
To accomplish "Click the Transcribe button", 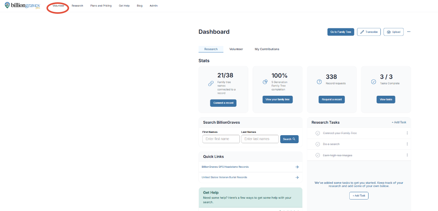I will tap(369, 32).
